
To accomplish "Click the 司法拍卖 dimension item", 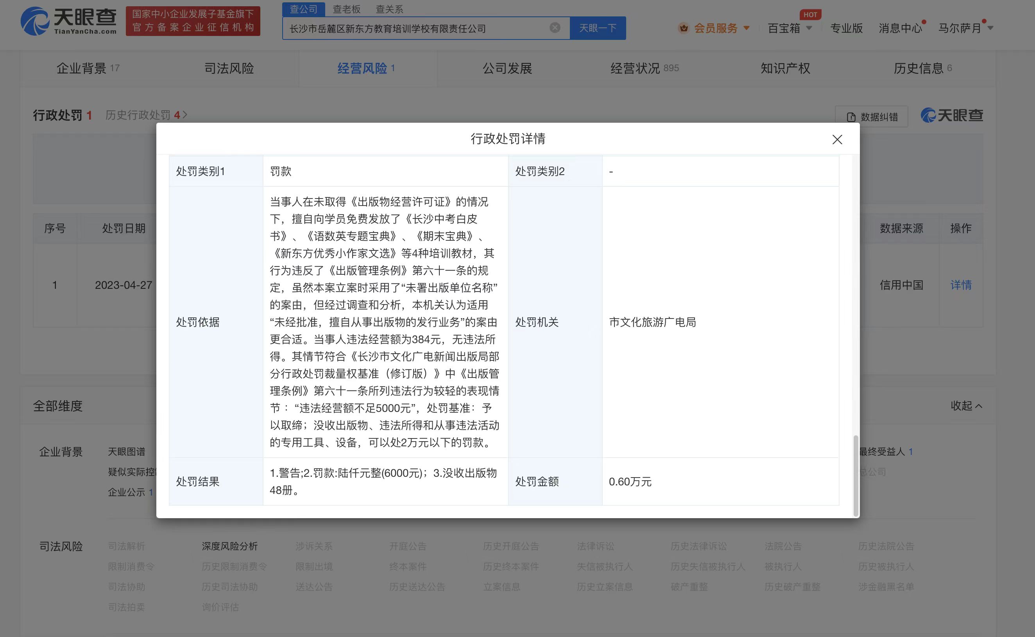I will pyautogui.click(x=126, y=607).
